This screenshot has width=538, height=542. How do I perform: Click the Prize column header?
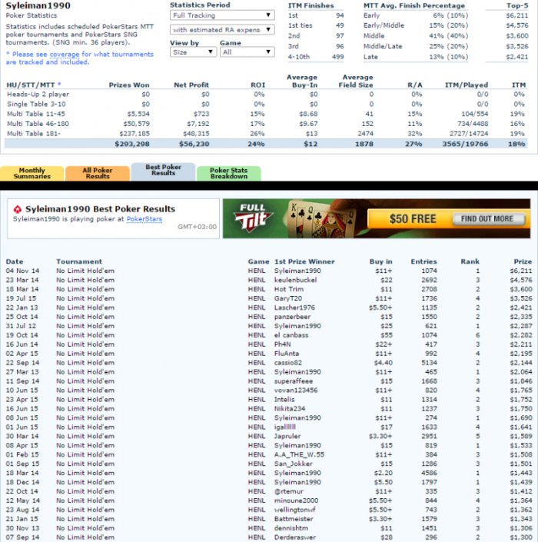click(x=523, y=261)
